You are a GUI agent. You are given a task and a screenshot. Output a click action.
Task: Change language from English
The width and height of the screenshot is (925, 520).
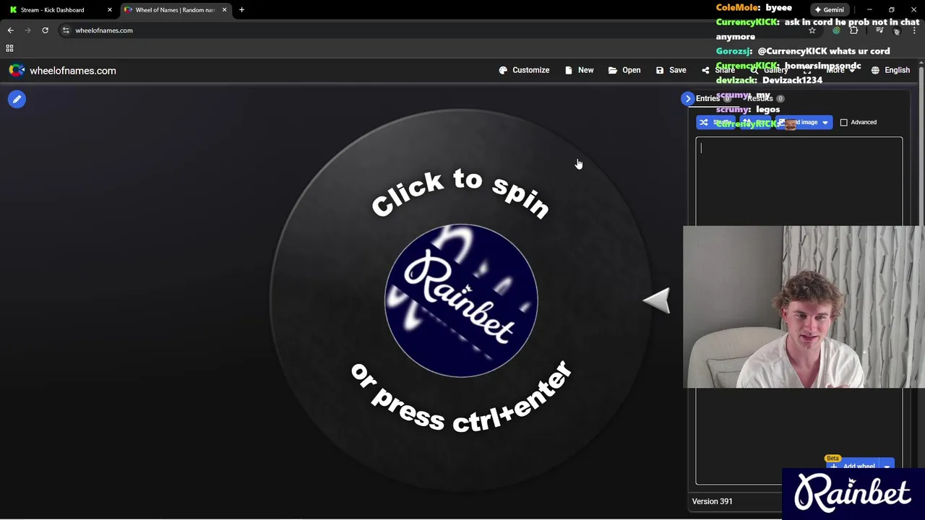[x=890, y=70]
